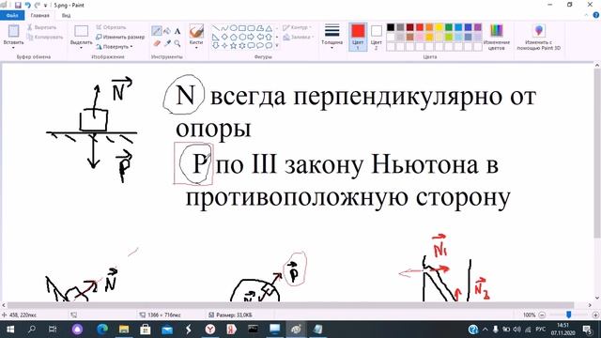Viewport: 601px width, 338px height.
Task: Choose the dark red color swatch
Action: [410, 27]
